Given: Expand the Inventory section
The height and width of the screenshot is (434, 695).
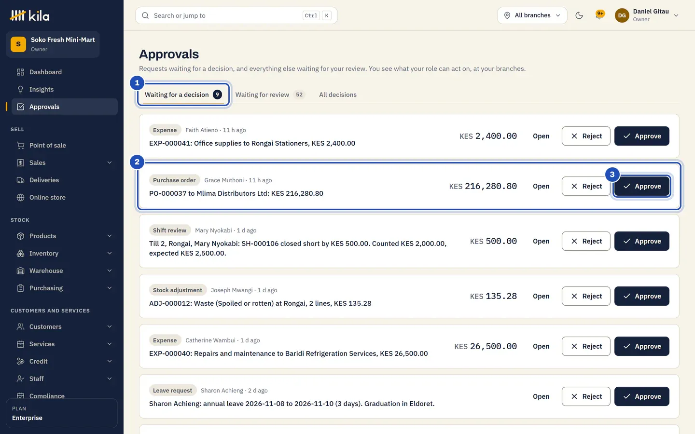Looking at the screenshot, I should click(64, 253).
